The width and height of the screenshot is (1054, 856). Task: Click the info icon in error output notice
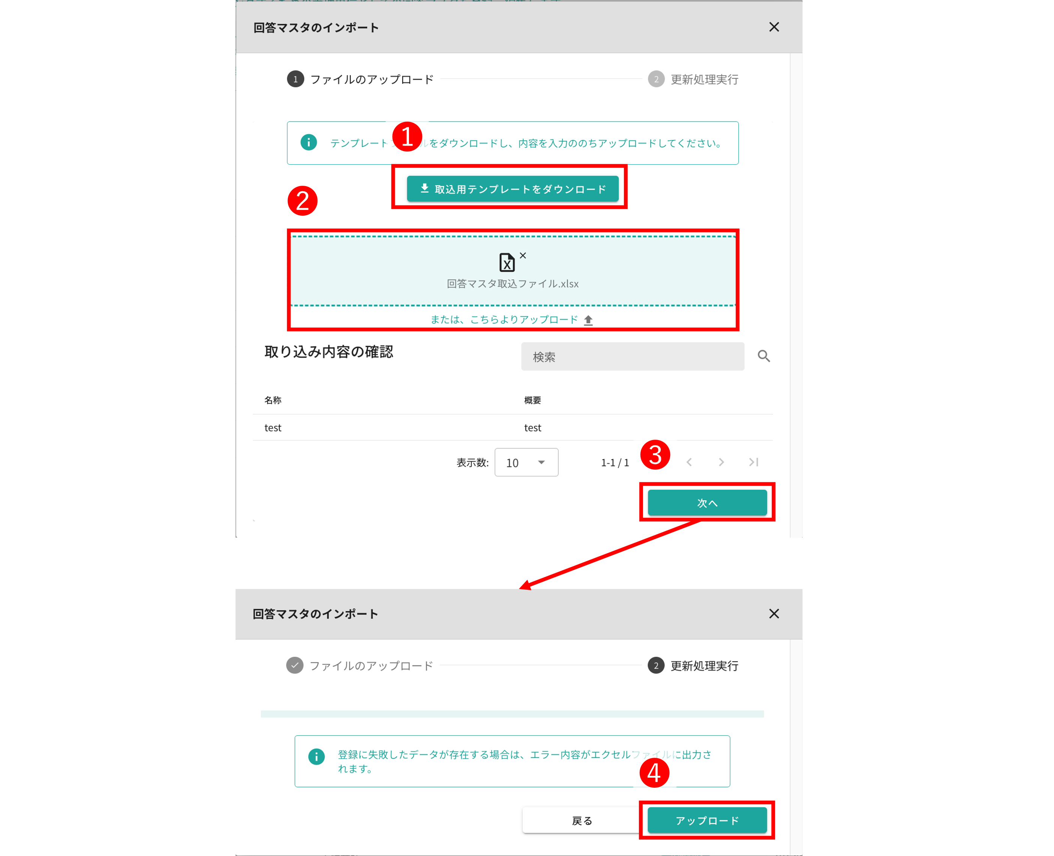click(x=316, y=756)
